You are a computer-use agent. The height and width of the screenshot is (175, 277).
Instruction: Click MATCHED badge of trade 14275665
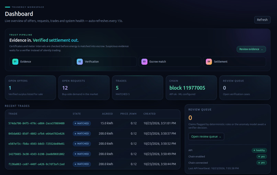click(x=82, y=154)
